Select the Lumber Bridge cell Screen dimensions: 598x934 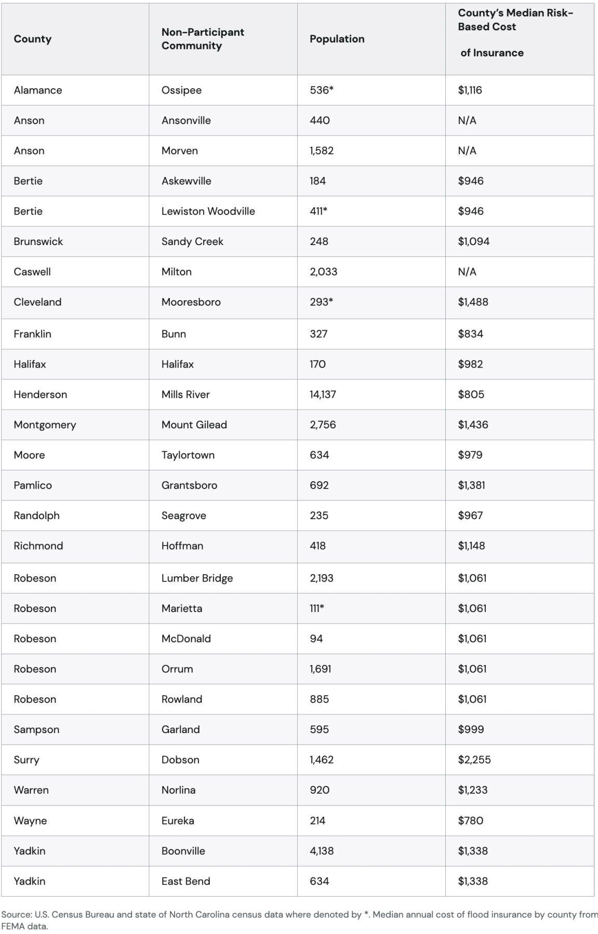(x=197, y=578)
